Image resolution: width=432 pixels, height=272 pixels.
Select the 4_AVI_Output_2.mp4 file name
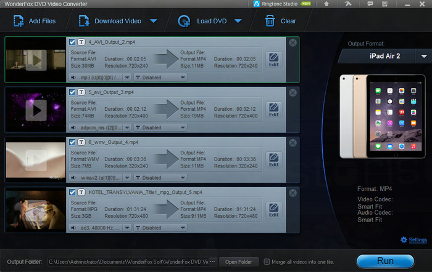click(112, 42)
